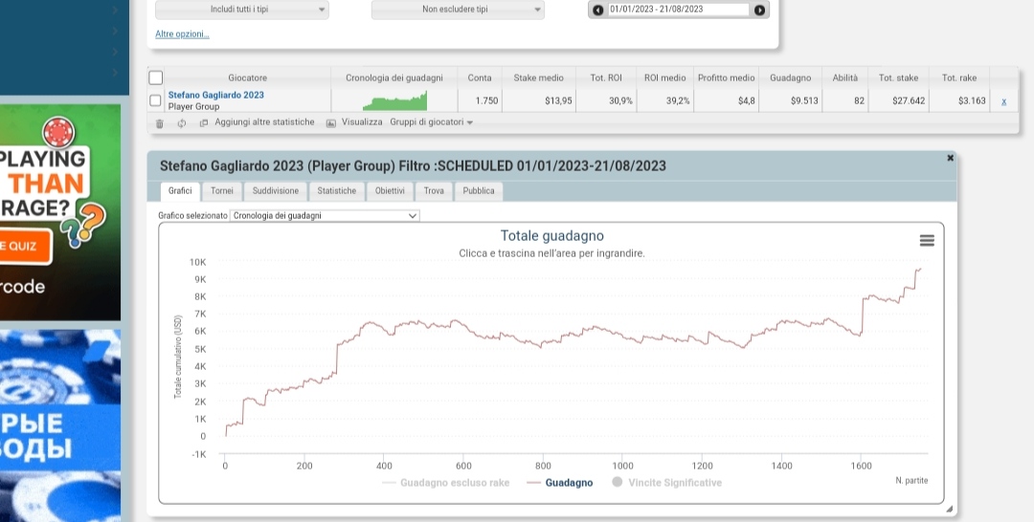1034x522 pixels.
Task: Click the green earnings sparkline thumbnail
Action: (394, 100)
